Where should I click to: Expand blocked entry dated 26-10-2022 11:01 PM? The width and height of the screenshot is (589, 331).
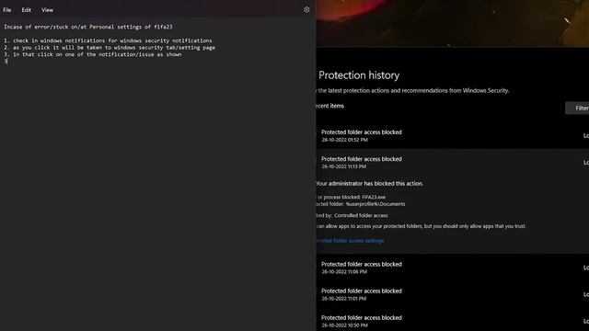coord(452,294)
